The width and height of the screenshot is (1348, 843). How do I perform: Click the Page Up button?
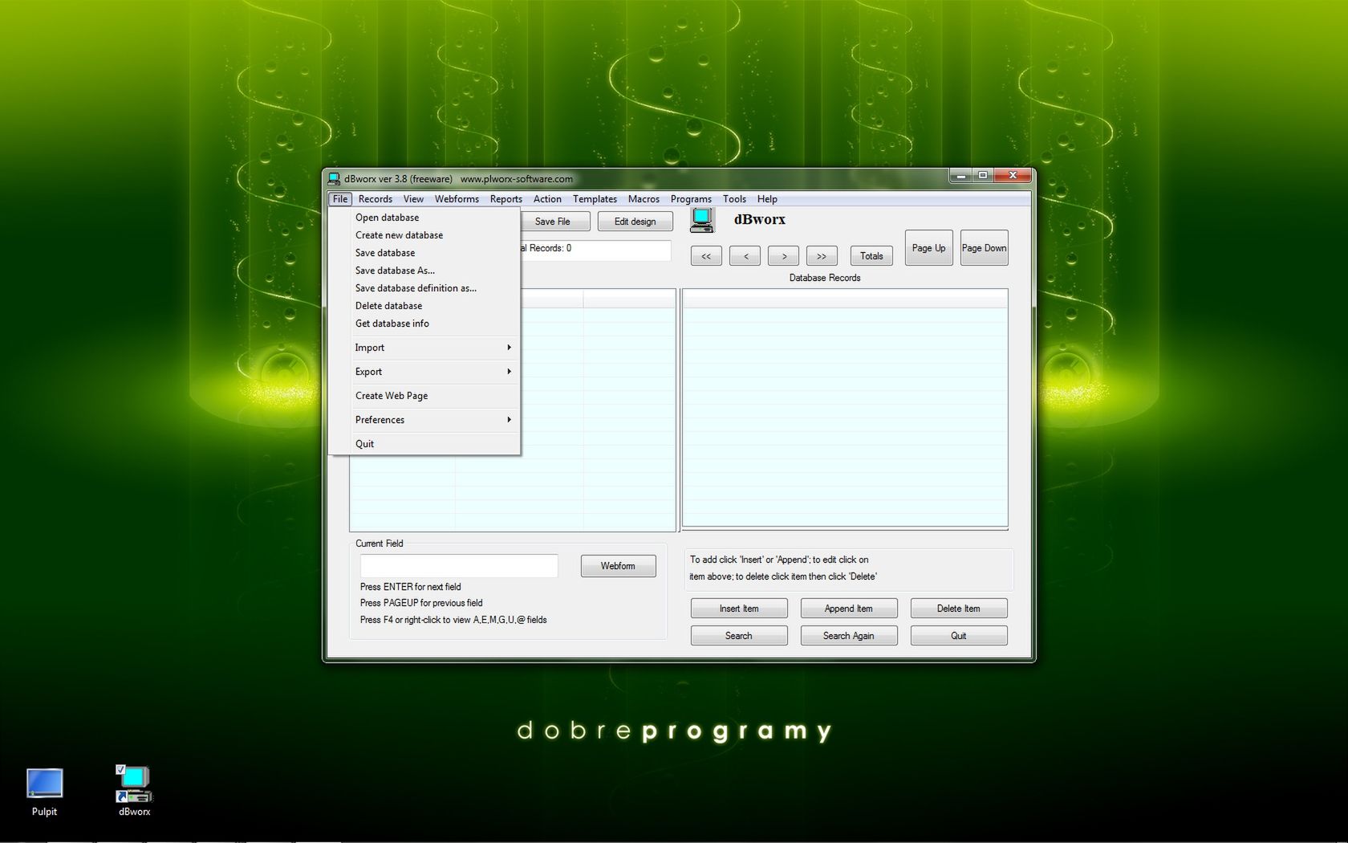tap(928, 248)
